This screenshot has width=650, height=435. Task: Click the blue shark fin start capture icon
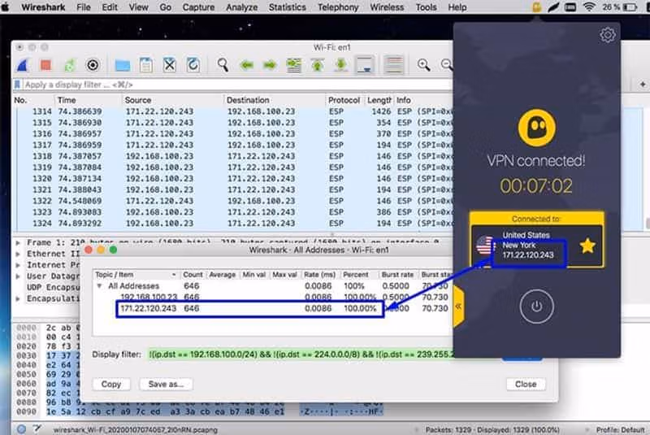23,65
